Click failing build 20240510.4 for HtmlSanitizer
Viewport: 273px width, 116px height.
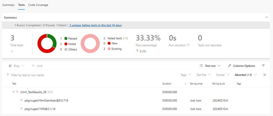(x=220, y=100)
